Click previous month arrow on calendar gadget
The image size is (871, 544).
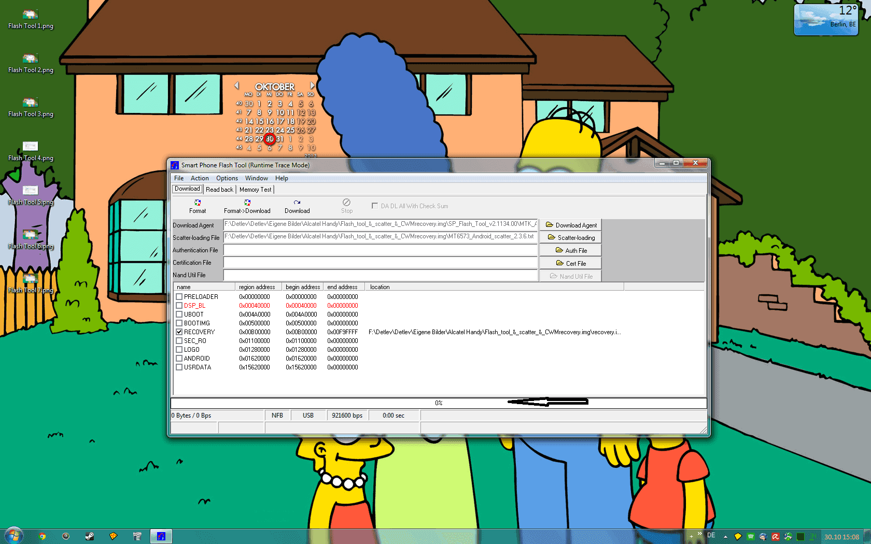pos(236,85)
